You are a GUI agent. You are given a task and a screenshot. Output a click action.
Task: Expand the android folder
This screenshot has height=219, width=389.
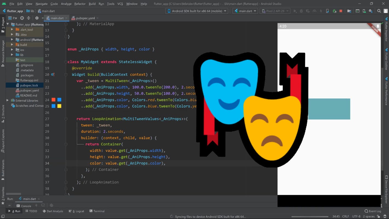[x=12, y=40]
